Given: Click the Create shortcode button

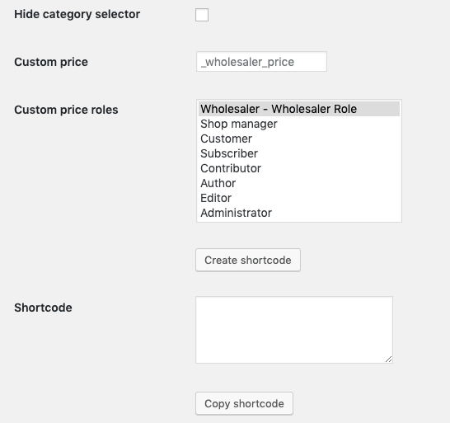Looking at the screenshot, I should (248, 260).
